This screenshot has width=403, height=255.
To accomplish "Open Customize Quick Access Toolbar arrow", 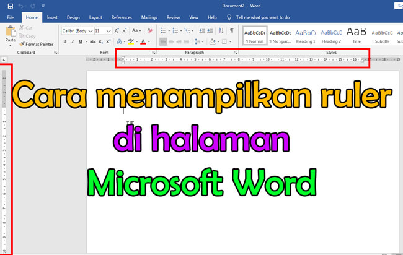I will point(43,6).
